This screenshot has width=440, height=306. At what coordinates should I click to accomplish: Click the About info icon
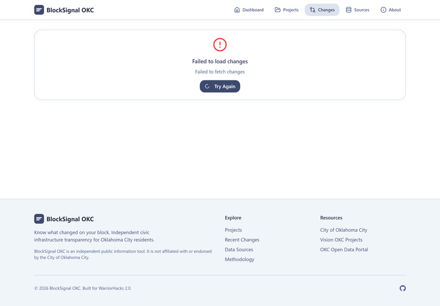point(383,10)
